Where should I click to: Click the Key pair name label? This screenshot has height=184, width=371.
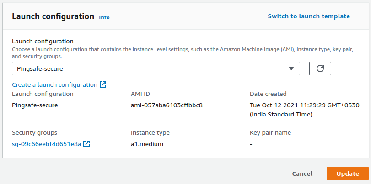click(270, 132)
